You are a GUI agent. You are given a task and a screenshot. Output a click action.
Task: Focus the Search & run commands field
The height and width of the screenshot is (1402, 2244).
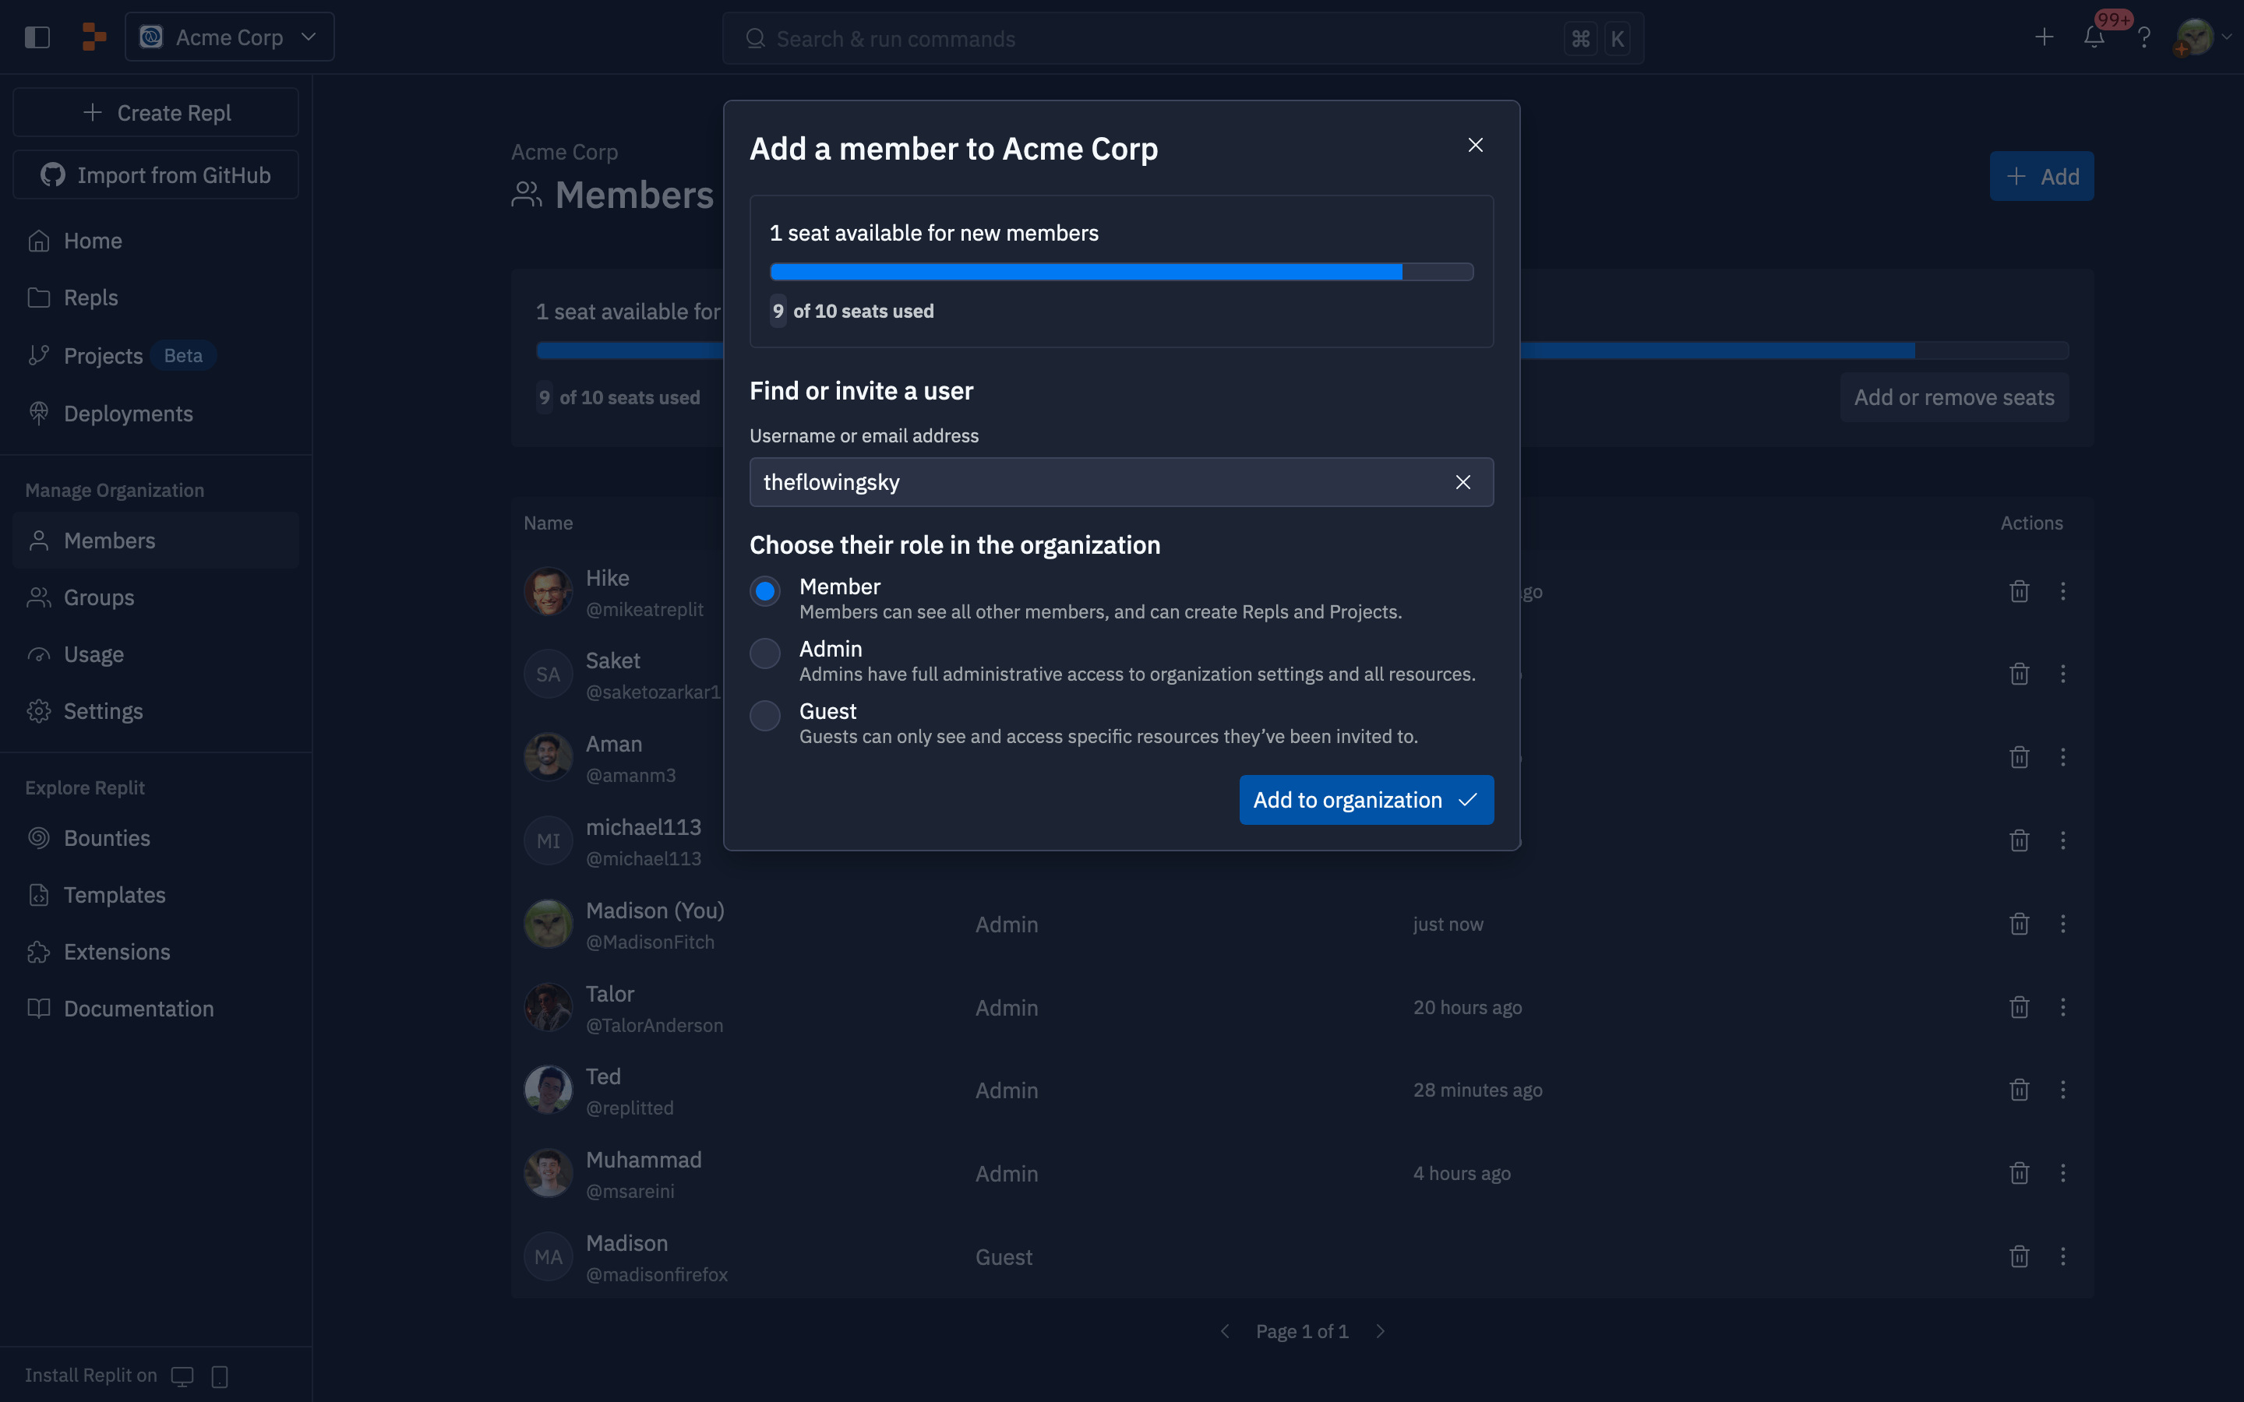click(1182, 38)
